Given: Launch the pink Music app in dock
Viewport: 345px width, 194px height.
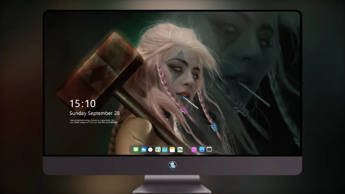Looking at the screenshot, I should (194, 149).
